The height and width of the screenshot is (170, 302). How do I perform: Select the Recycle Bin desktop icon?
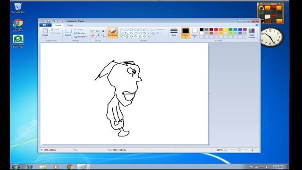click(x=18, y=8)
